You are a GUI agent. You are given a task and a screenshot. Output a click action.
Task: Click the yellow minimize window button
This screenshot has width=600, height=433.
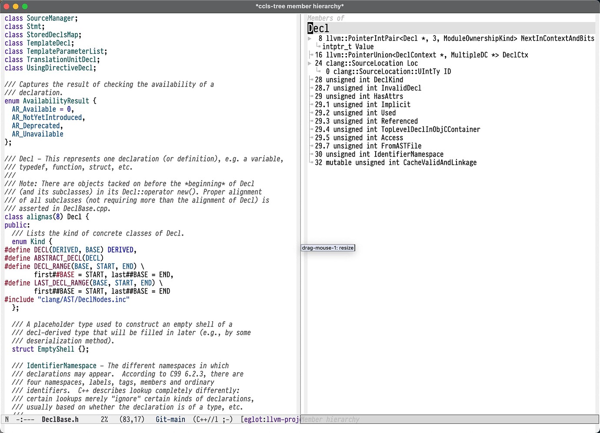(16, 6)
